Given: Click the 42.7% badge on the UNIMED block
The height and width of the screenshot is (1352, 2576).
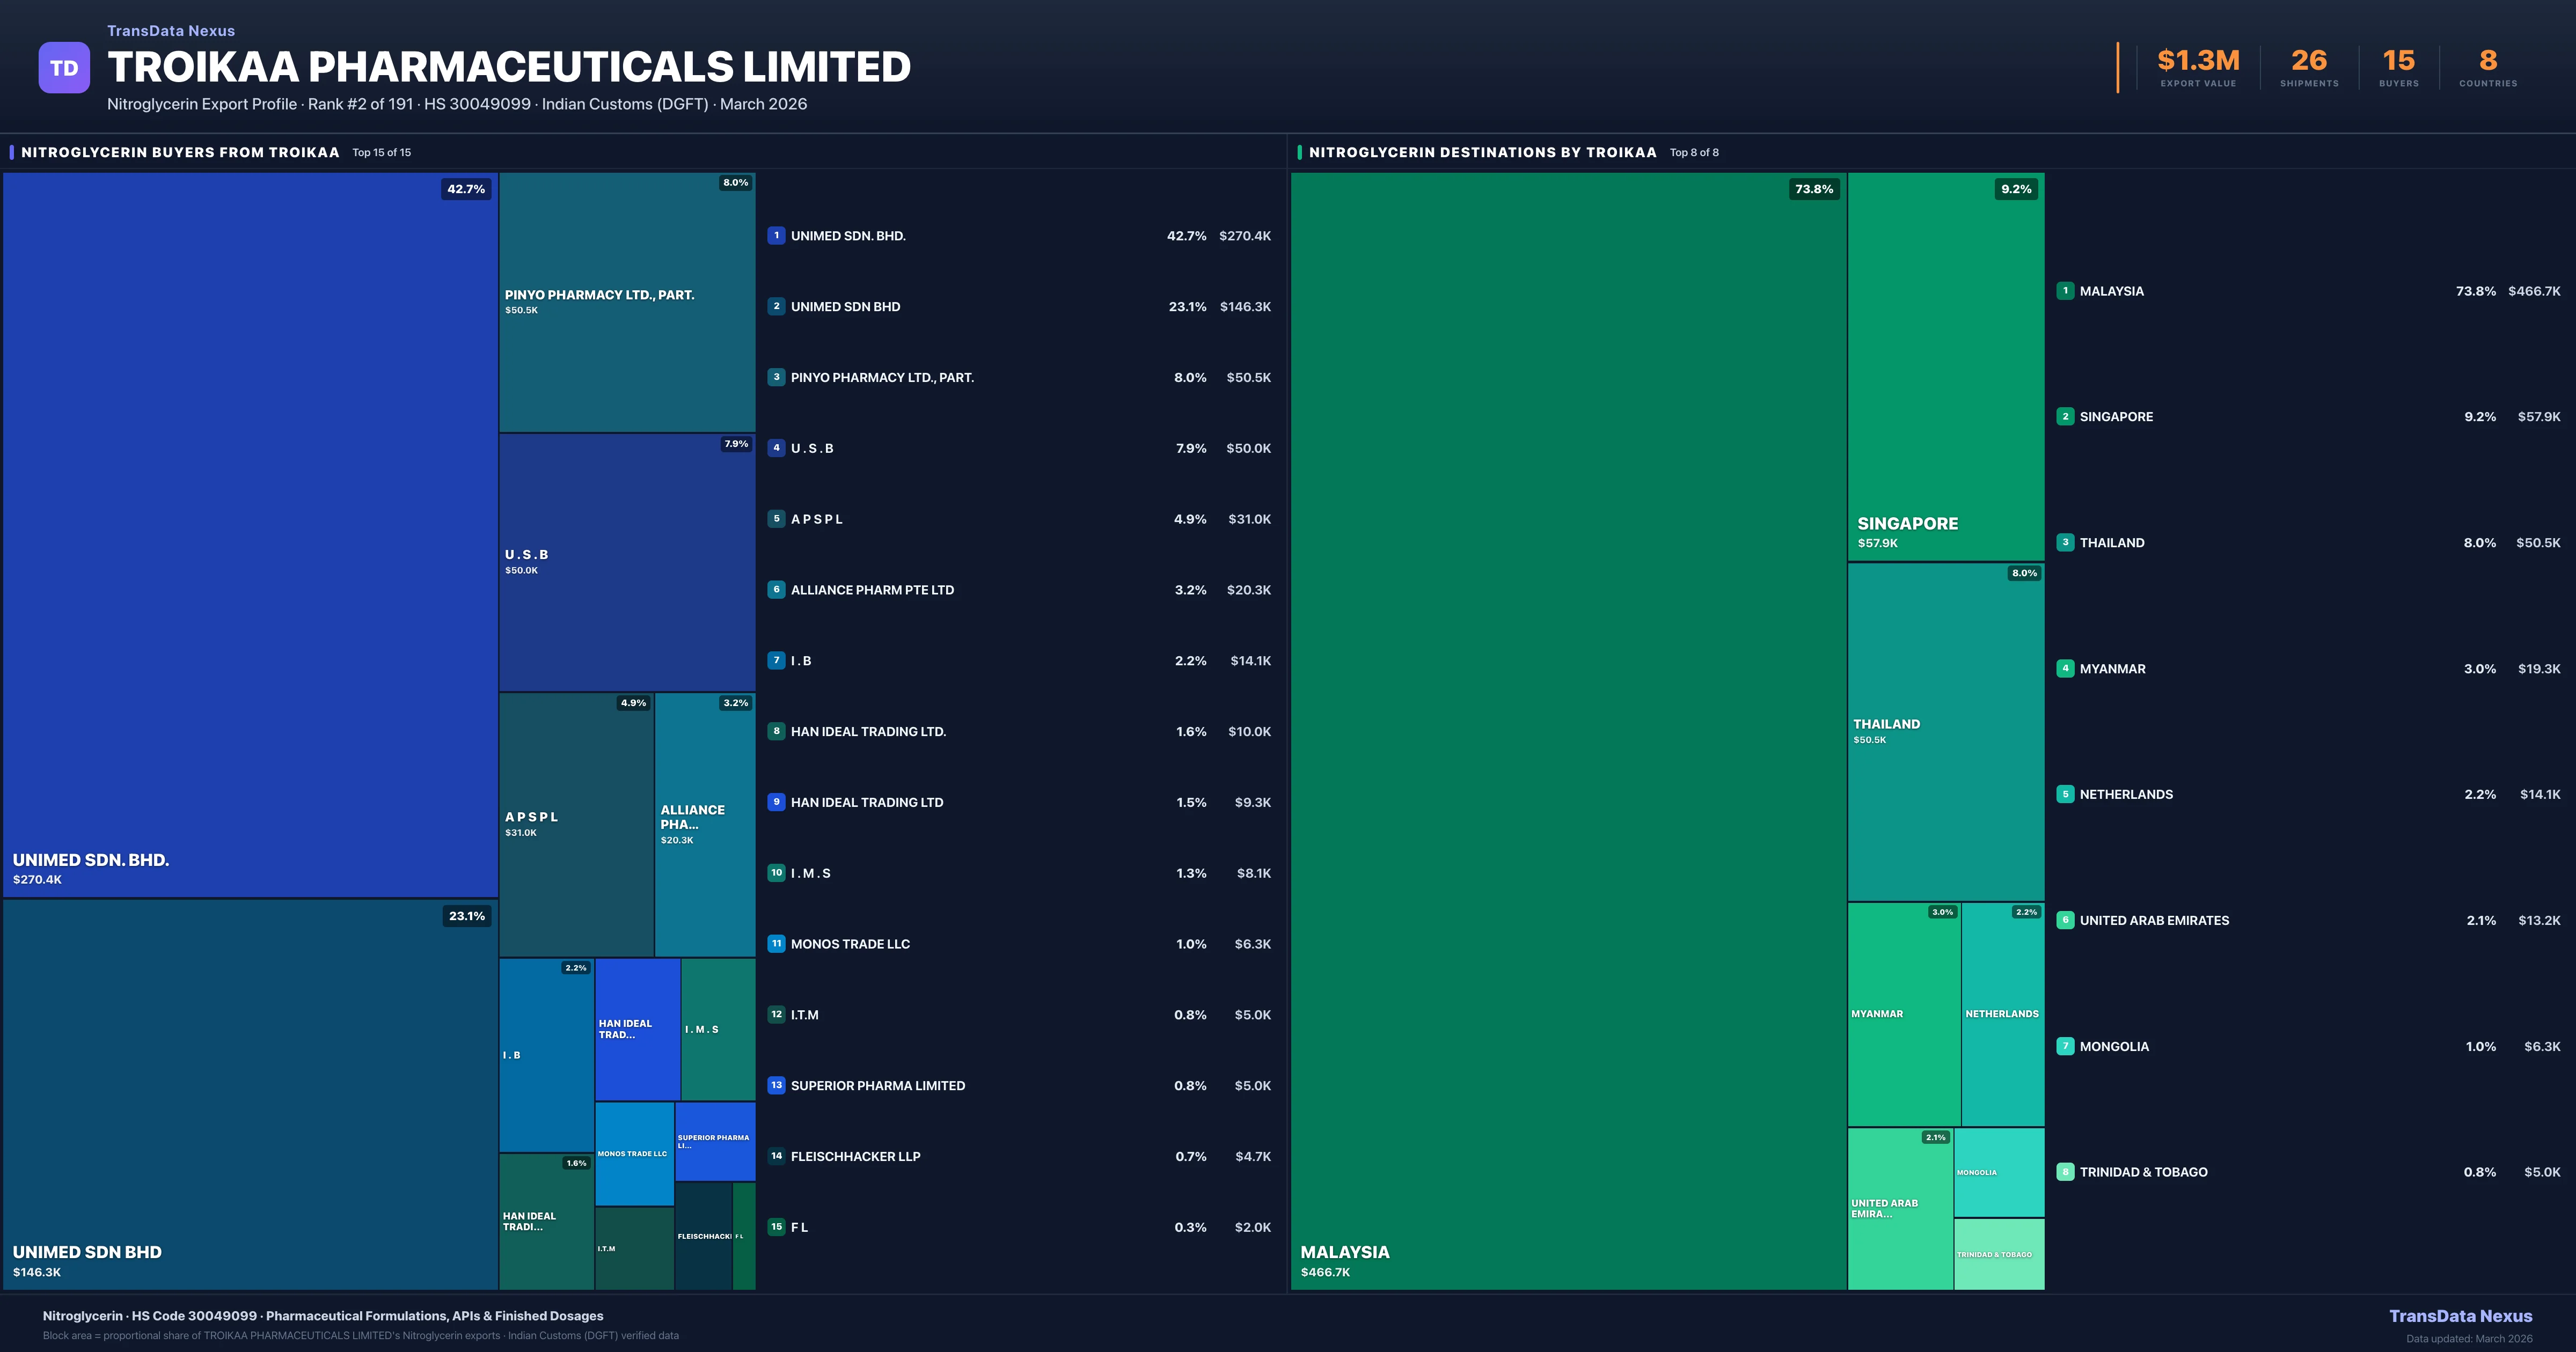Looking at the screenshot, I should (465, 188).
